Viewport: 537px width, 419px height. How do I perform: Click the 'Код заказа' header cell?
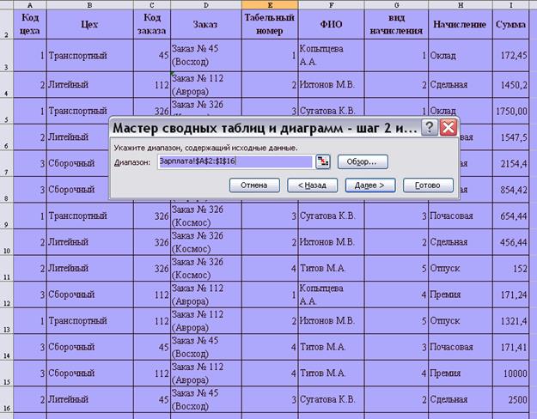click(152, 24)
